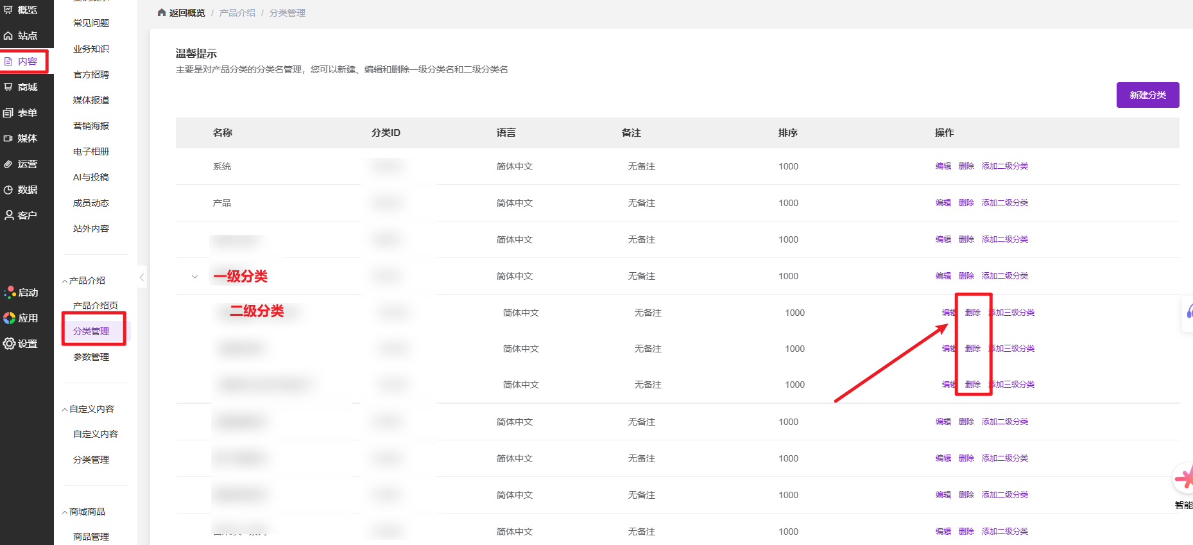Open 参数管理 in the side menu
This screenshot has width=1193, height=545.
coord(91,357)
